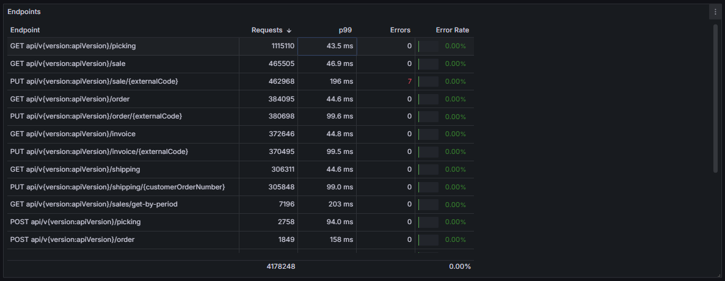Click the 1115110 requests cell
This screenshot has height=281, width=725.
click(x=268, y=46)
